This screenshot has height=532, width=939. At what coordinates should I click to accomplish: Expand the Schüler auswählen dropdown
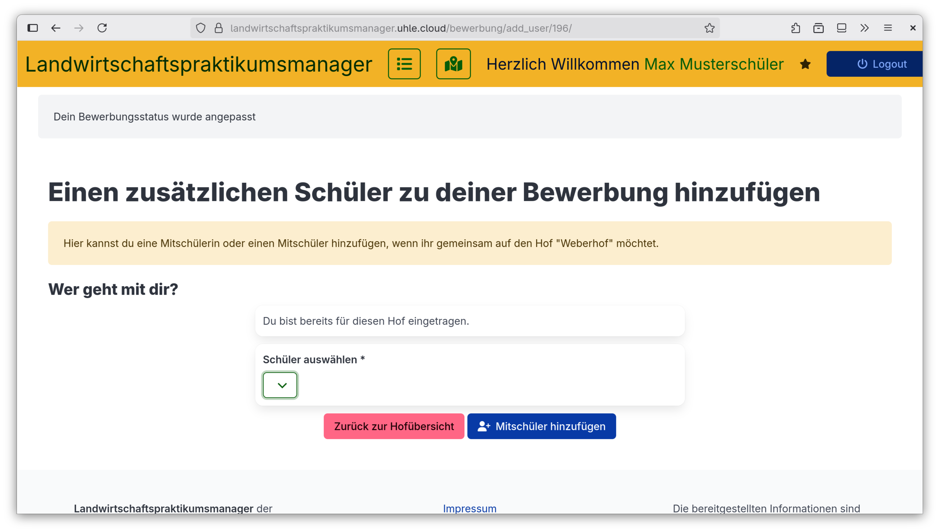tap(280, 385)
